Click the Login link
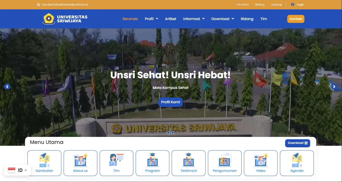This screenshot has height=182, width=342. pyautogui.click(x=301, y=4)
